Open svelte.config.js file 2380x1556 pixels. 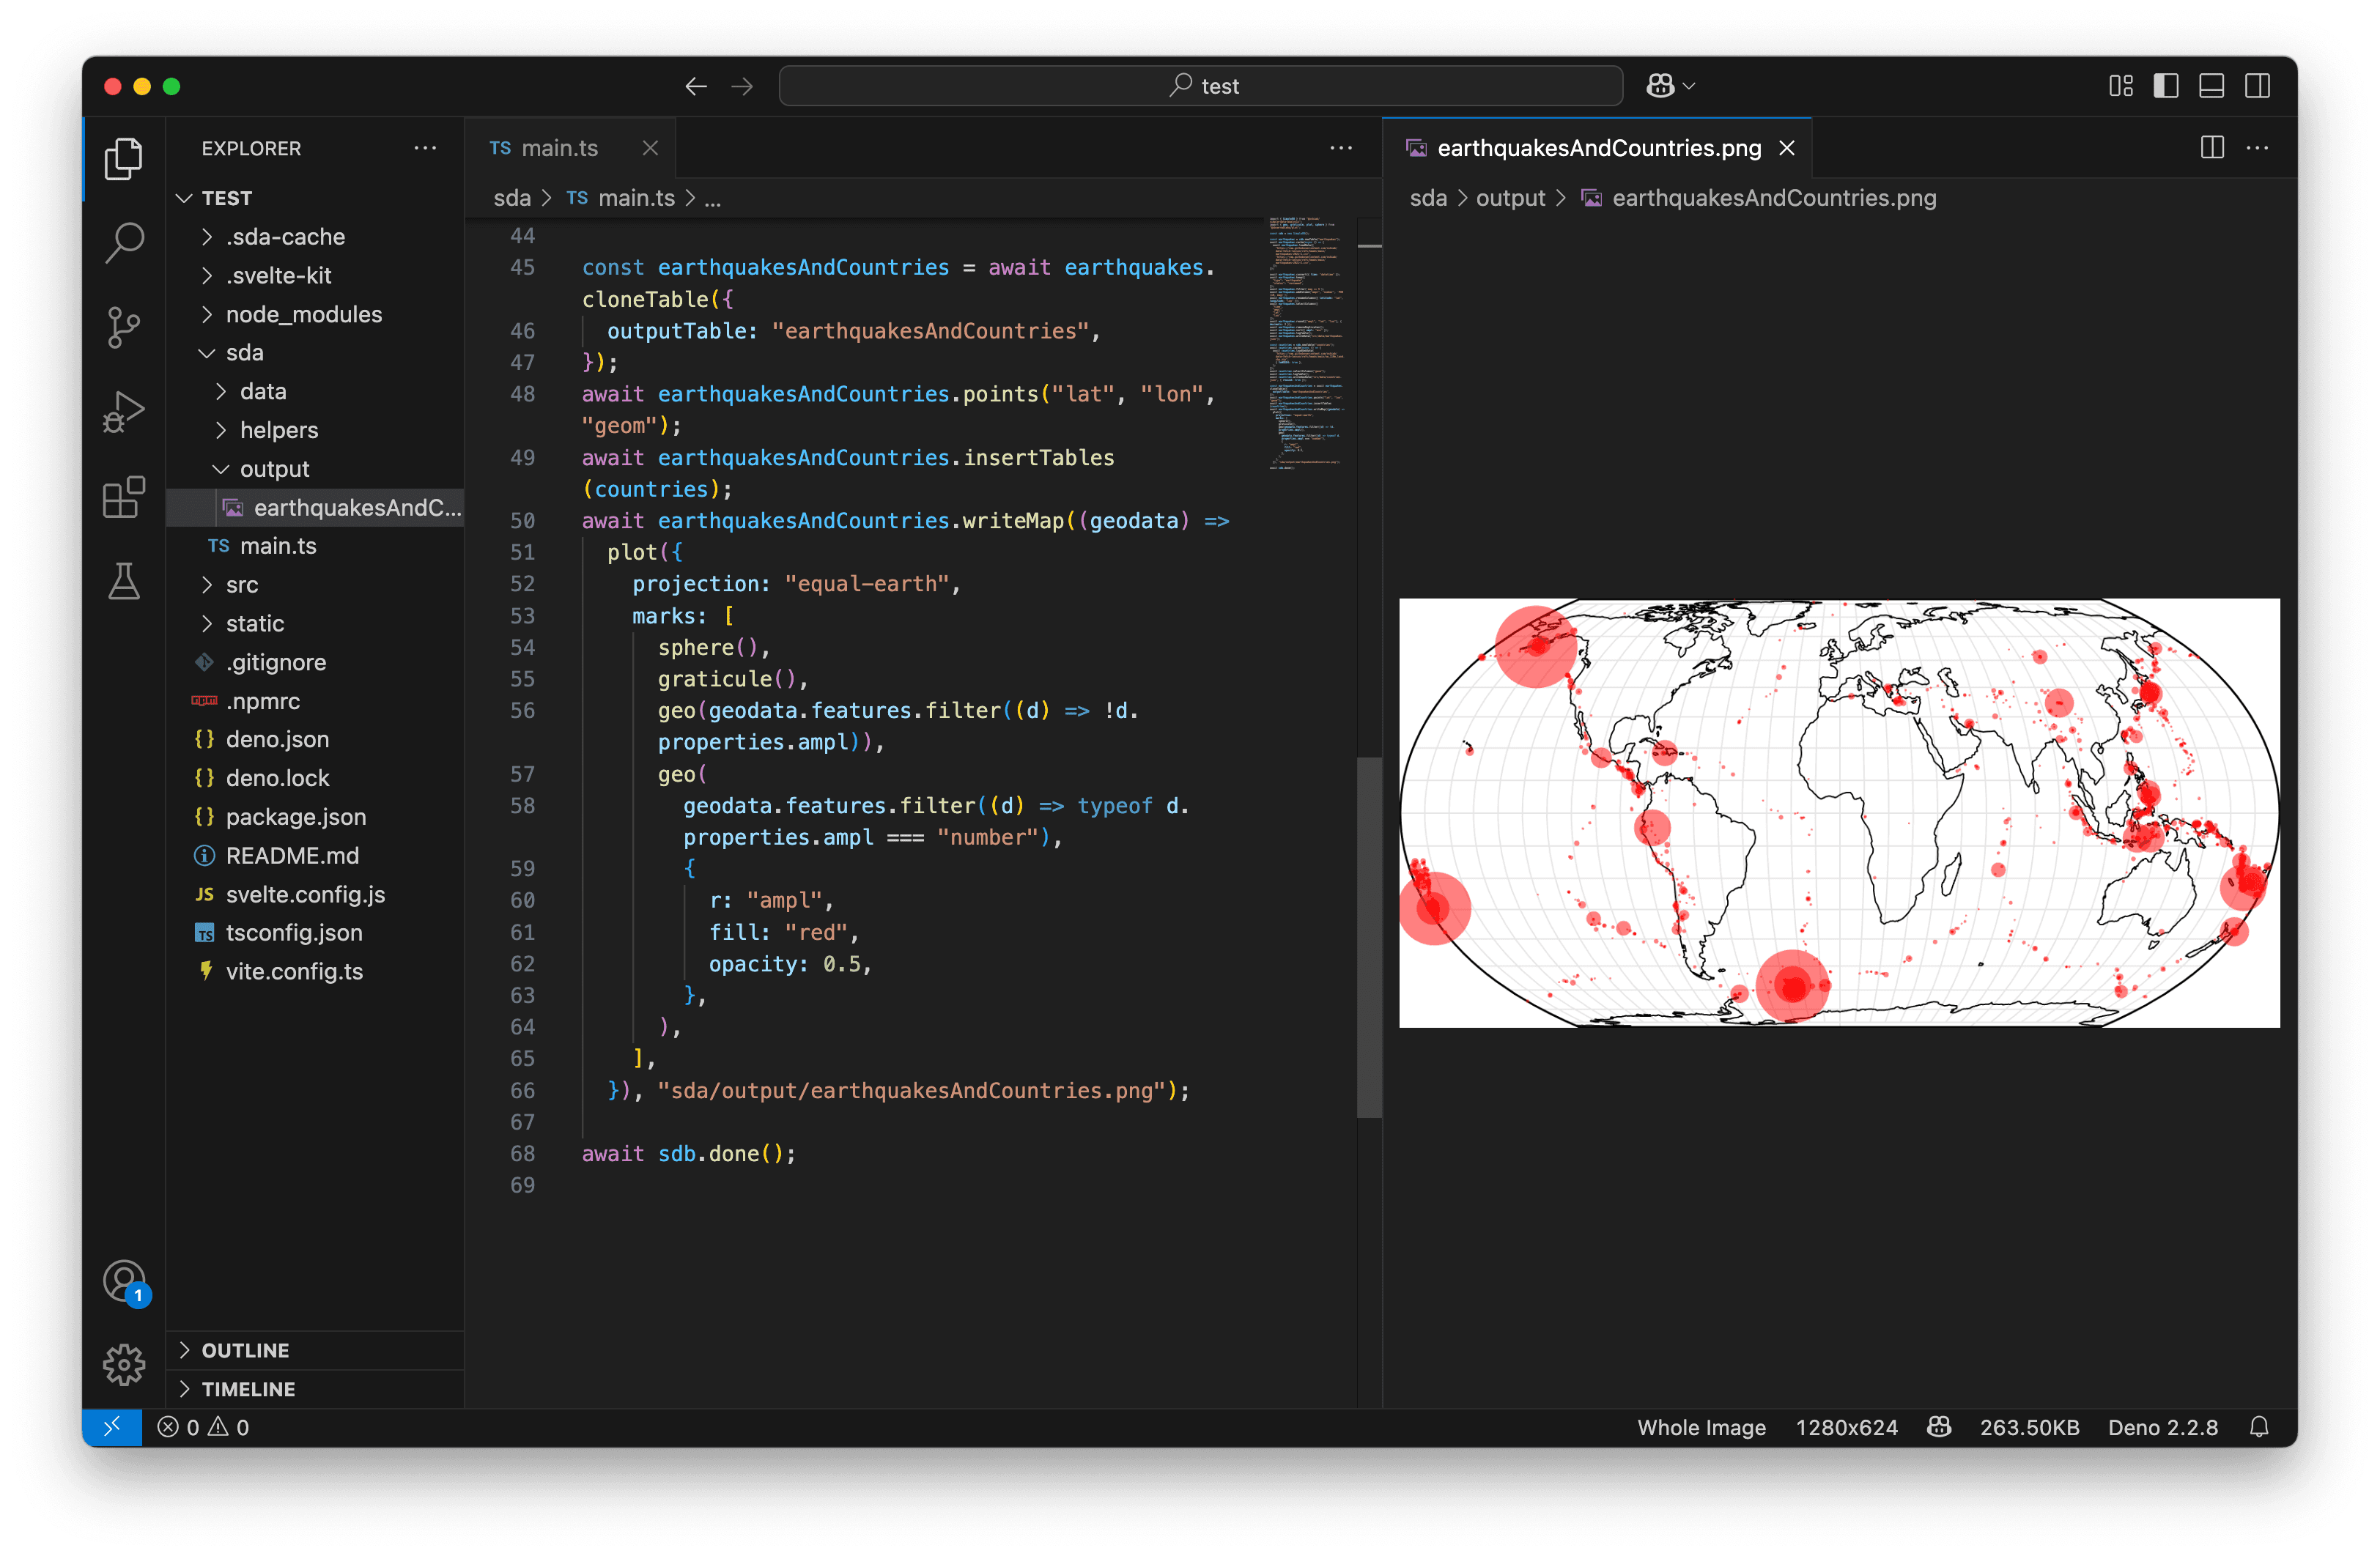tap(315, 894)
